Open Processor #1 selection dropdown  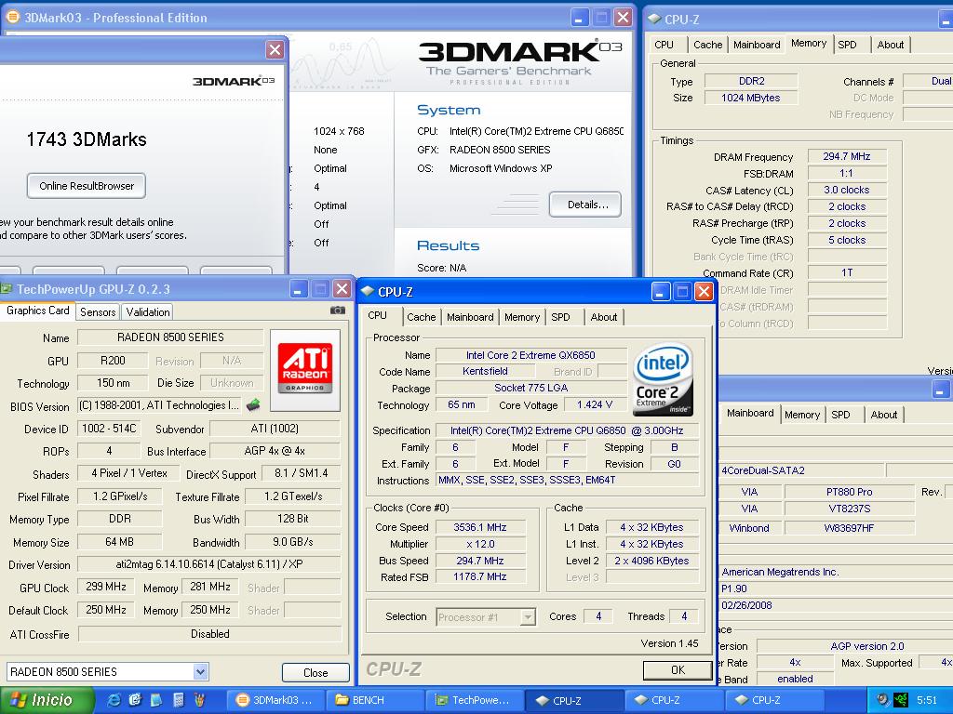point(529,617)
